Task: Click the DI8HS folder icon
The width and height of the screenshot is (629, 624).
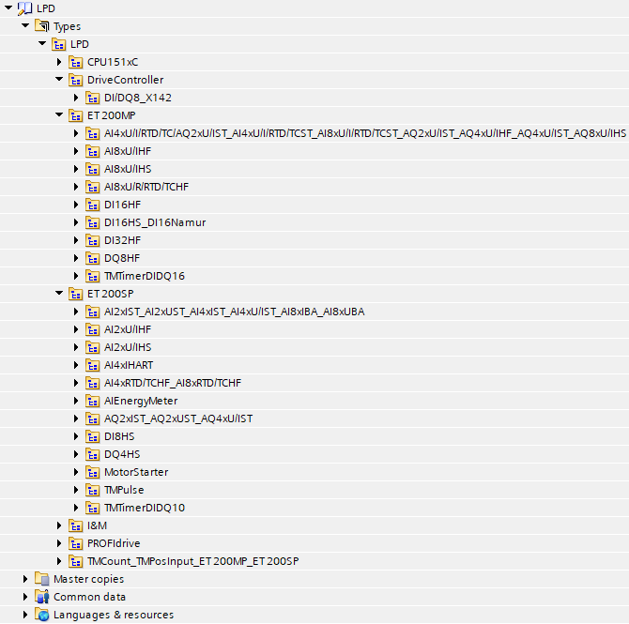Action: tap(93, 436)
